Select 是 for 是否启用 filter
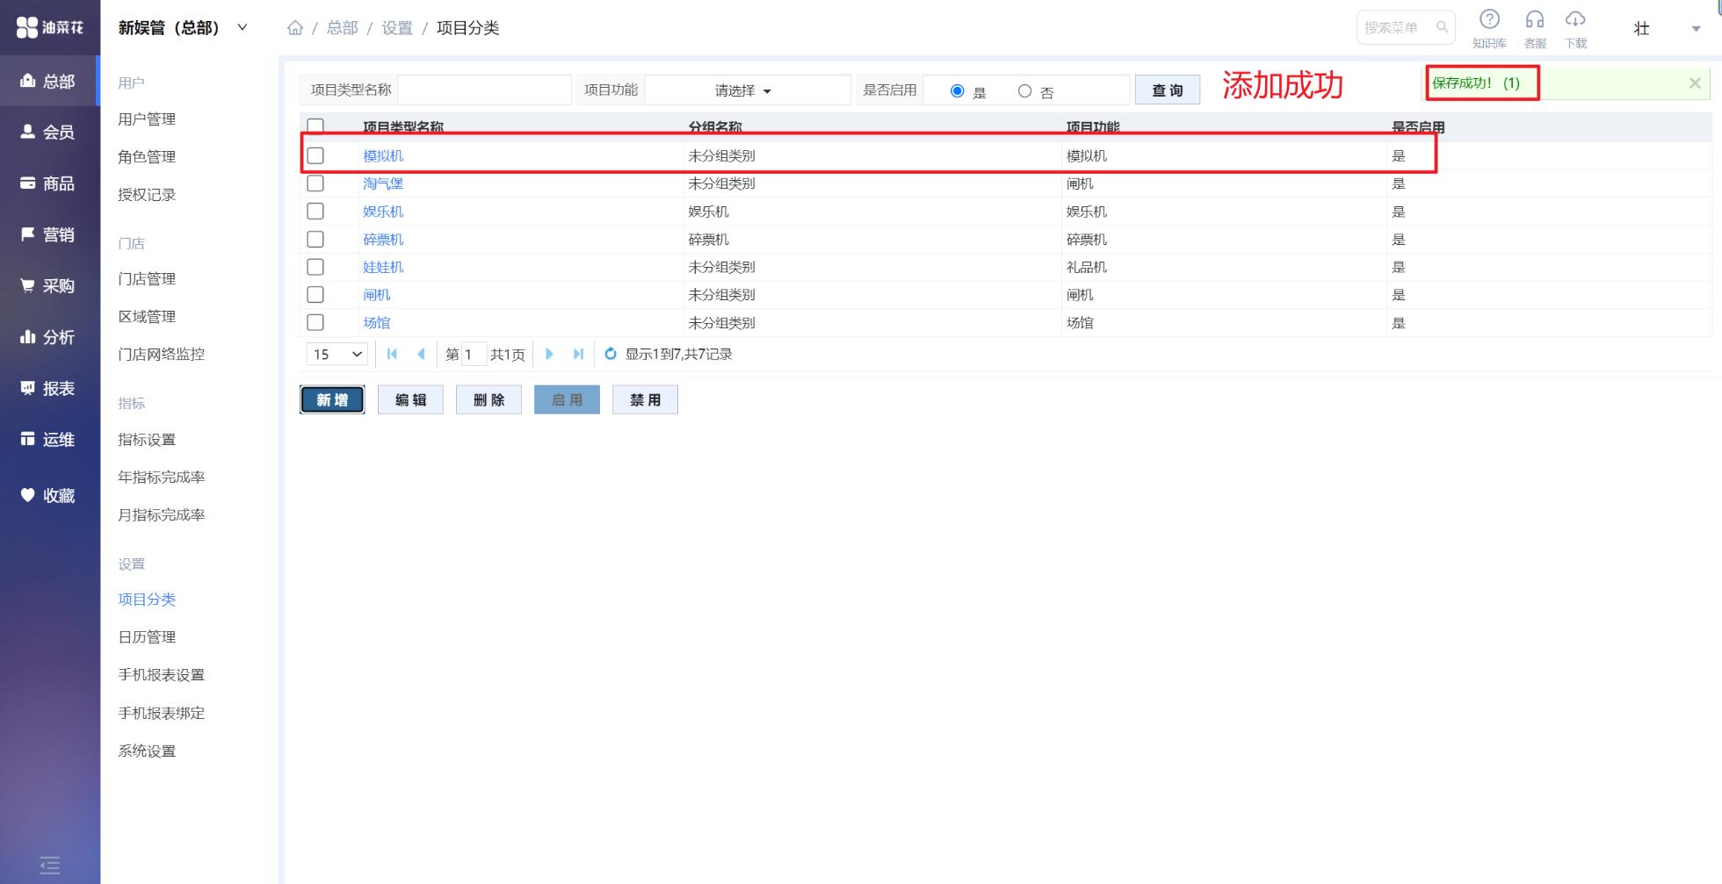This screenshot has height=884, width=1722. click(958, 91)
